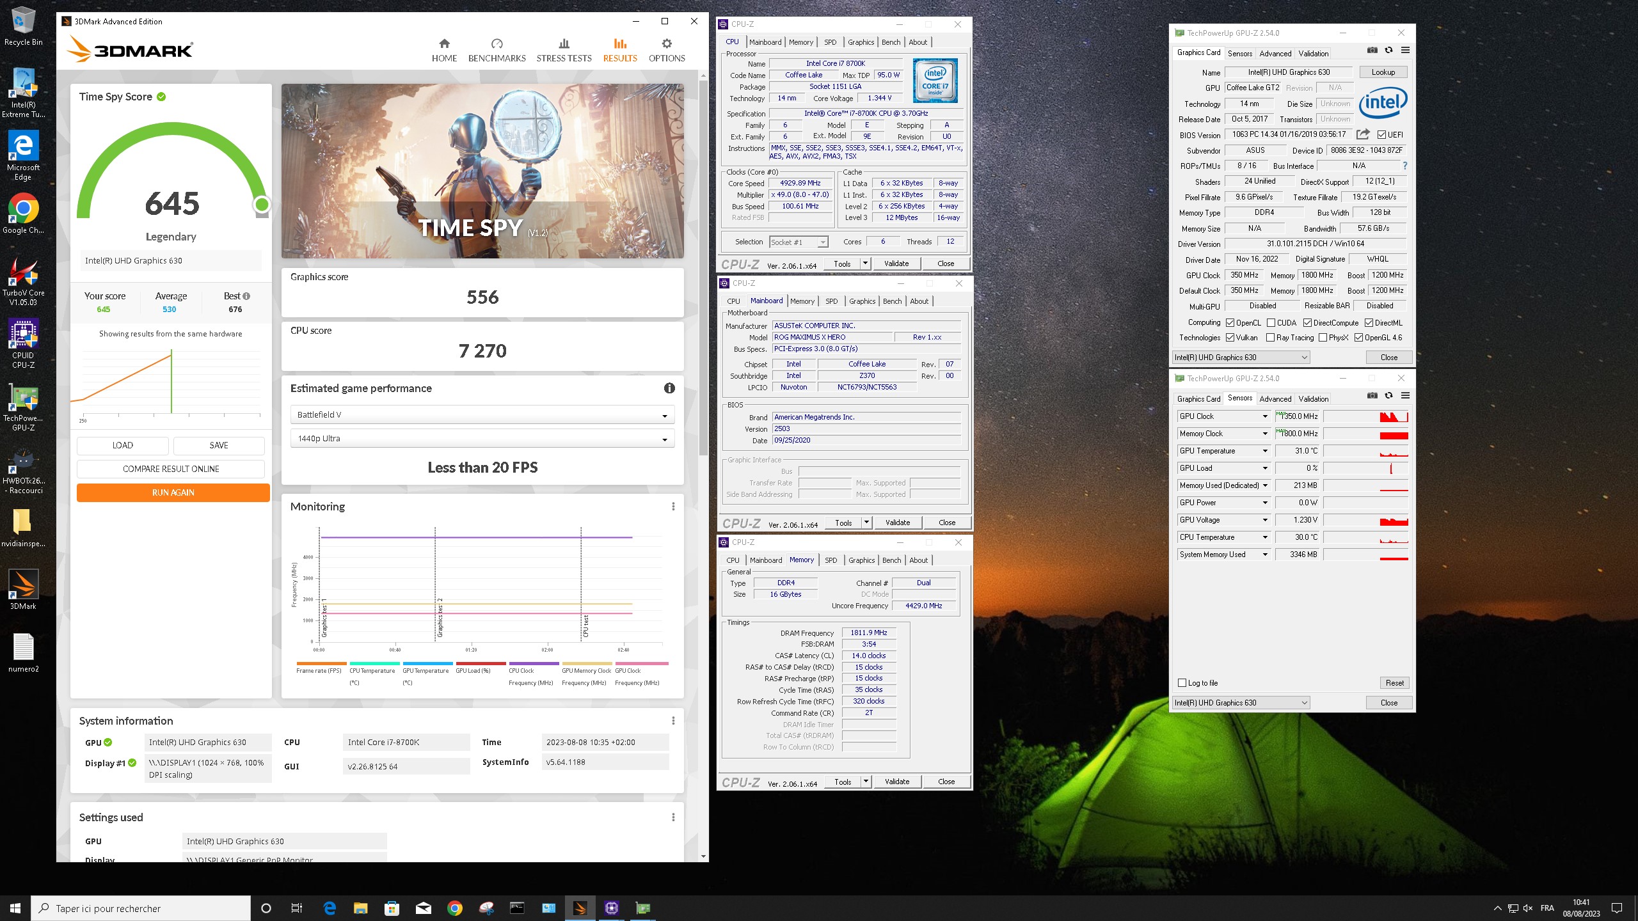Open the BENCHMARKS section in 3DMark
Screen dimensions: 1638x921
497,50
